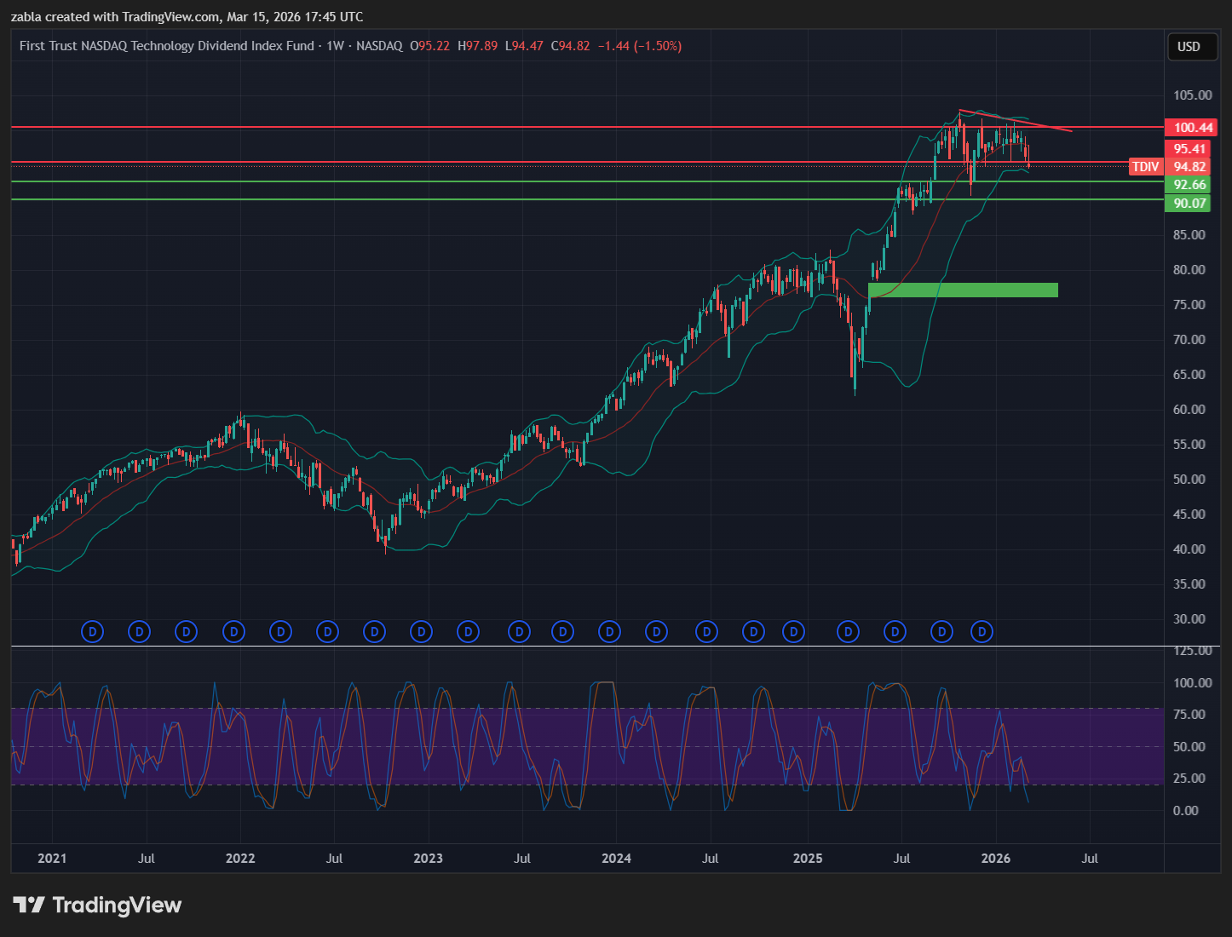
Task: Select the 100.44 red price level label
Action: pyautogui.click(x=1191, y=128)
